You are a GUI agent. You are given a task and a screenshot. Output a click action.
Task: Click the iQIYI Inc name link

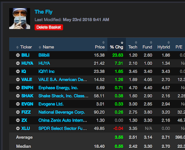(x=46, y=71)
